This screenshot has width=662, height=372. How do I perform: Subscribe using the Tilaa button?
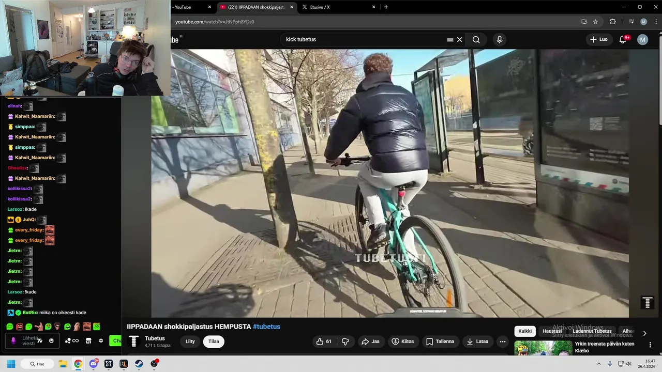pyautogui.click(x=214, y=342)
